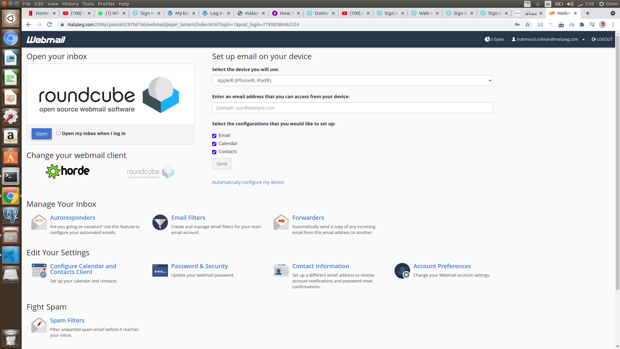The height and width of the screenshot is (349, 620).
Task: Open the Autoresponders envelope icon
Action: click(x=39, y=222)
